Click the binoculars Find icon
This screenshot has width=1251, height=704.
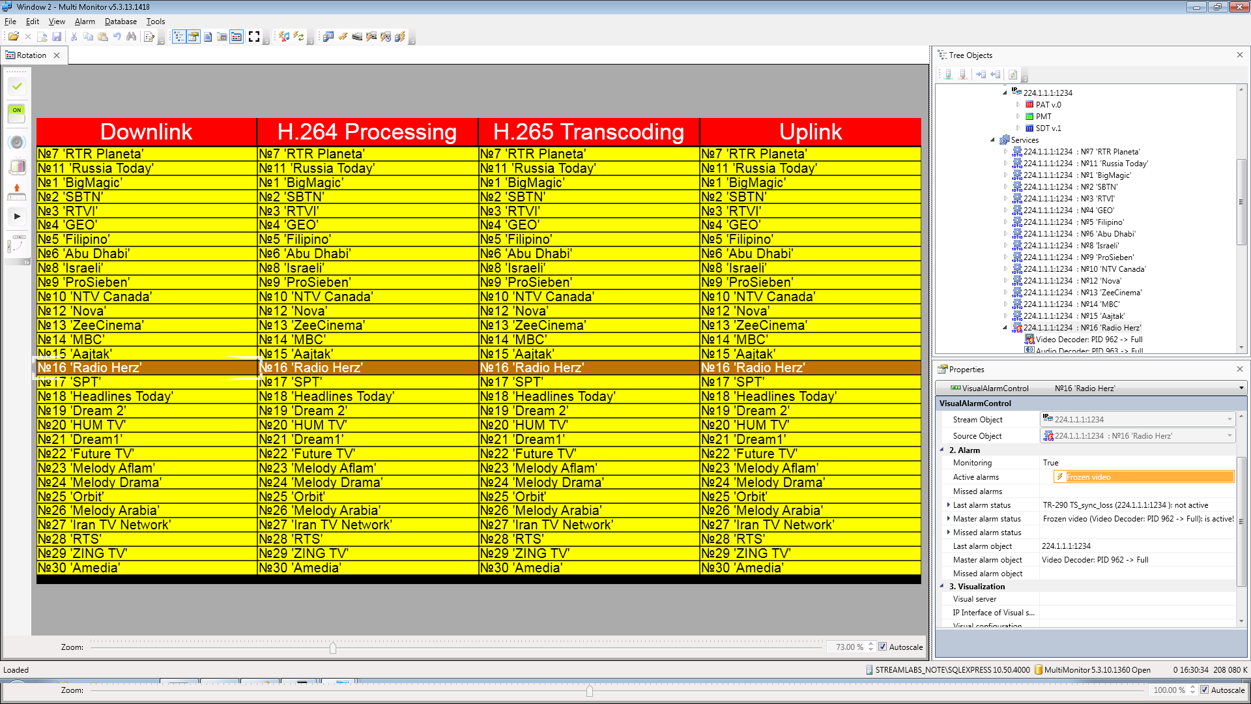[131, 37]
